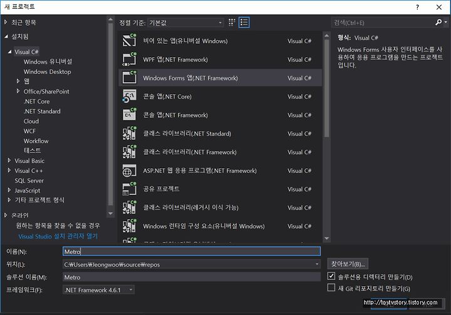This screenshot has height=315, width=451.
Task: Enable the new Git repository checkbox
Action: [x=331, y=287]
